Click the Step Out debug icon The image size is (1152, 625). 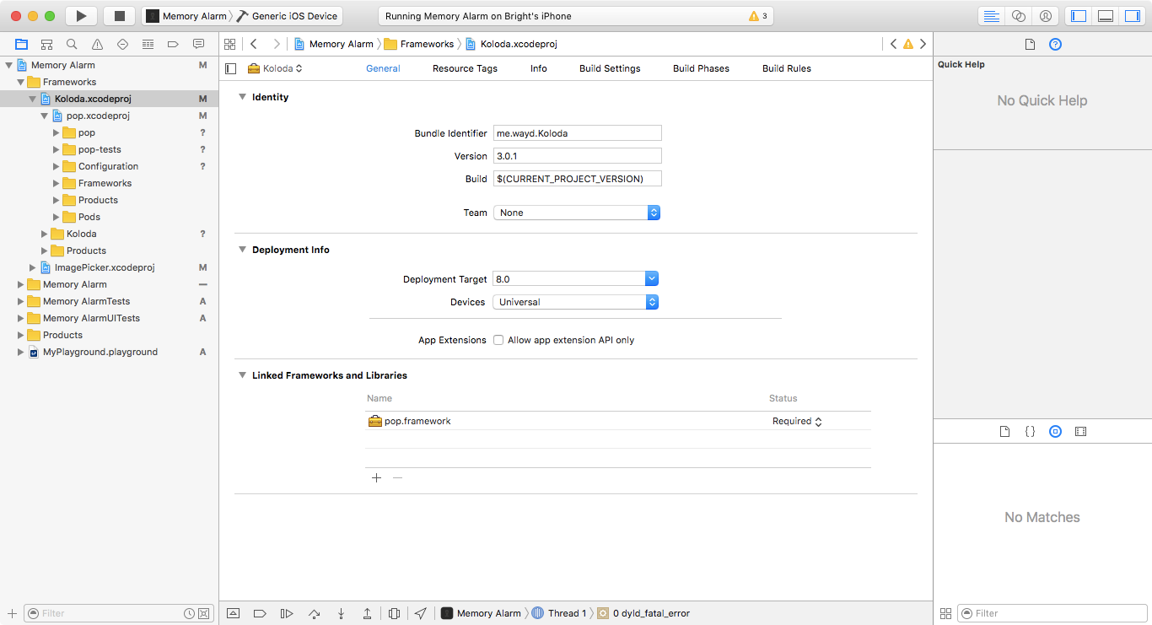point(368,613)
